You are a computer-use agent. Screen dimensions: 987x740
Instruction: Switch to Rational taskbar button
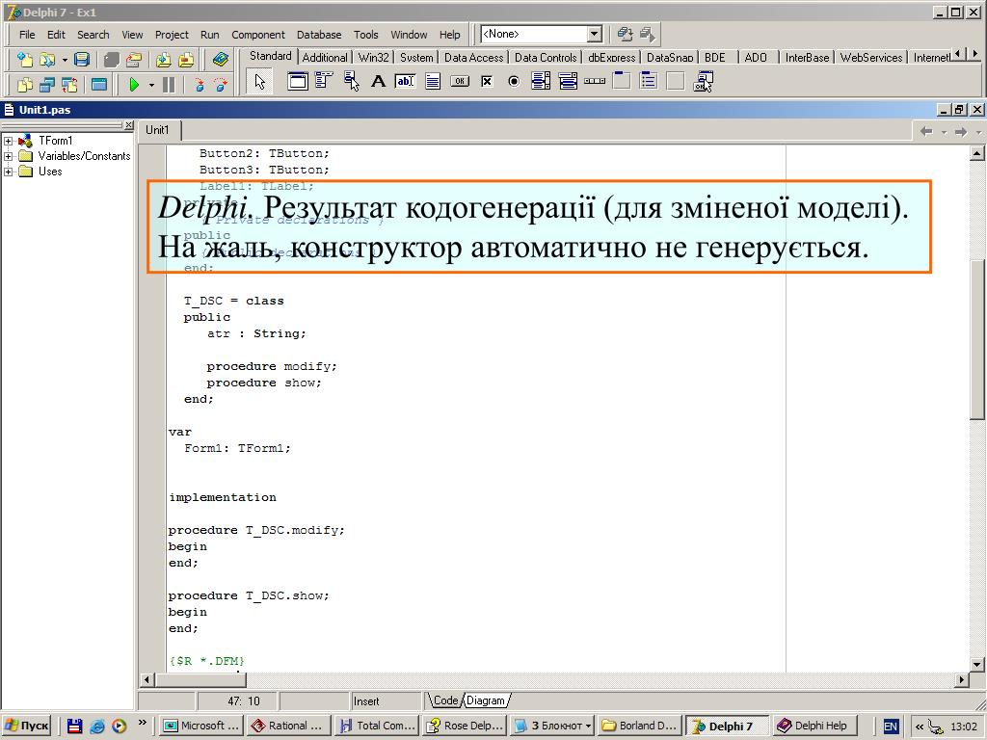tap(288, 726)
